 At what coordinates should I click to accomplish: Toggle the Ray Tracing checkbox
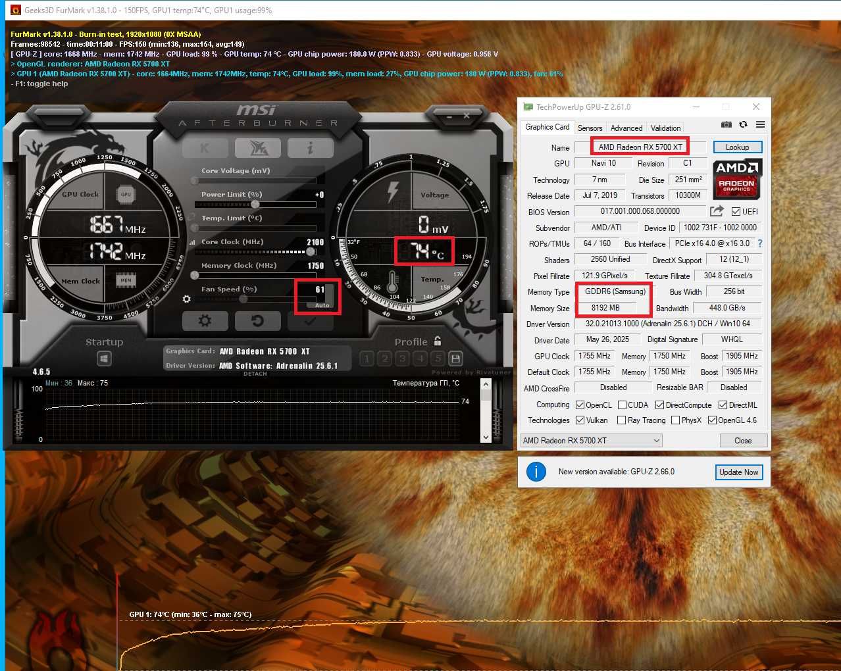point(622,420)
